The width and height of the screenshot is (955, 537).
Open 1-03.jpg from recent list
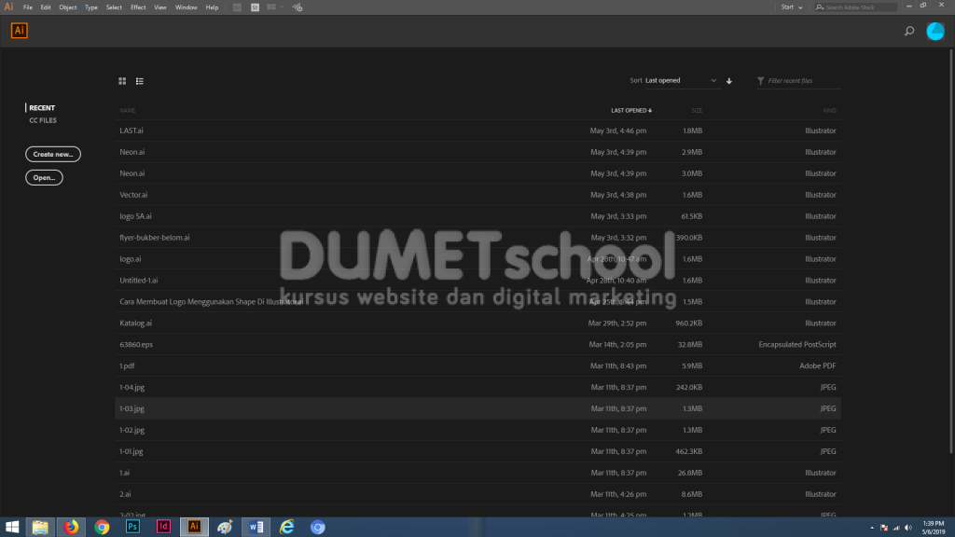(477, 408)
